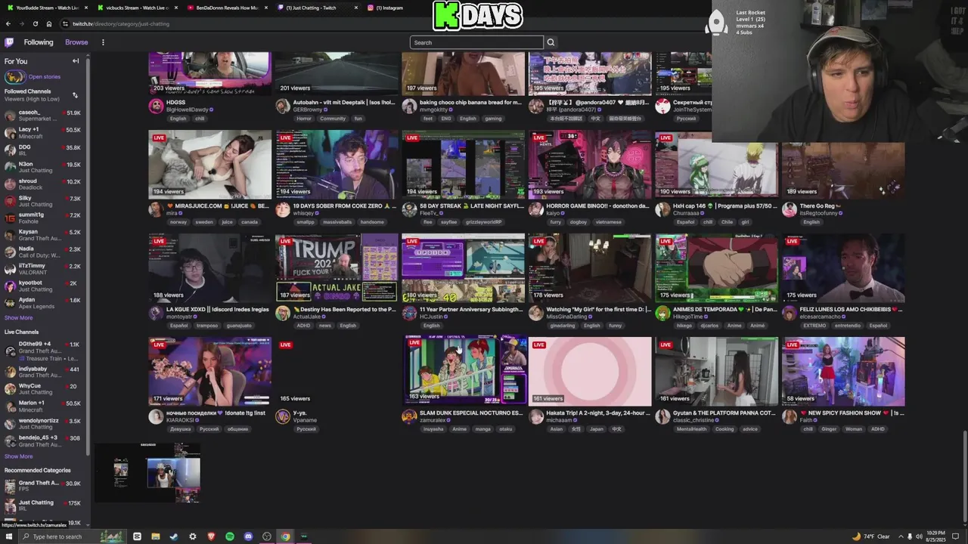Open the Following tab in Twitch
Viewport: 968px width, 544px height.
(x=39, y=42)
